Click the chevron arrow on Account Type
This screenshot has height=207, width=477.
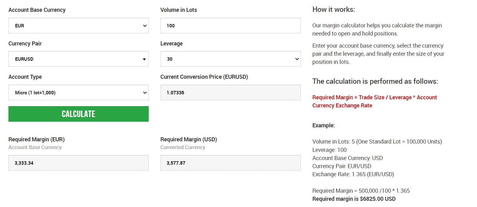pyautogui.click(x=145, y=93)
